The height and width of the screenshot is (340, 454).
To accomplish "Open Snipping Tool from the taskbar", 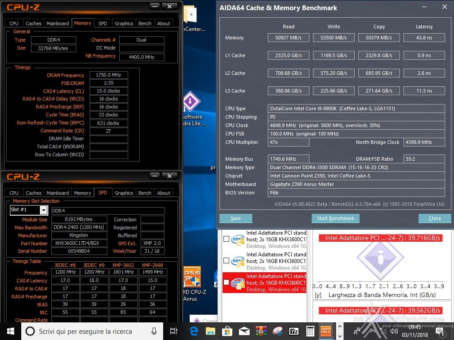I will 278,331.
